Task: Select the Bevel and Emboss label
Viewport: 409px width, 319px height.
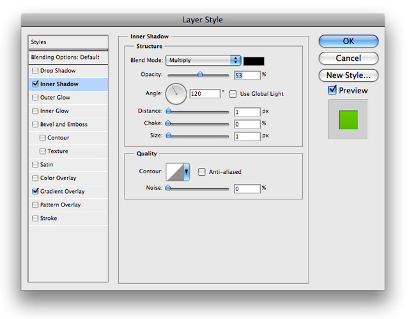Action: [x=64, y=125]
